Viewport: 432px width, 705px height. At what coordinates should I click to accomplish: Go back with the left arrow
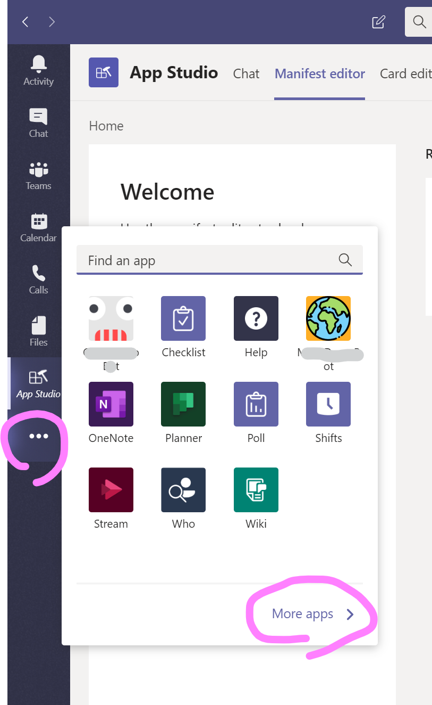coord(25,22)
